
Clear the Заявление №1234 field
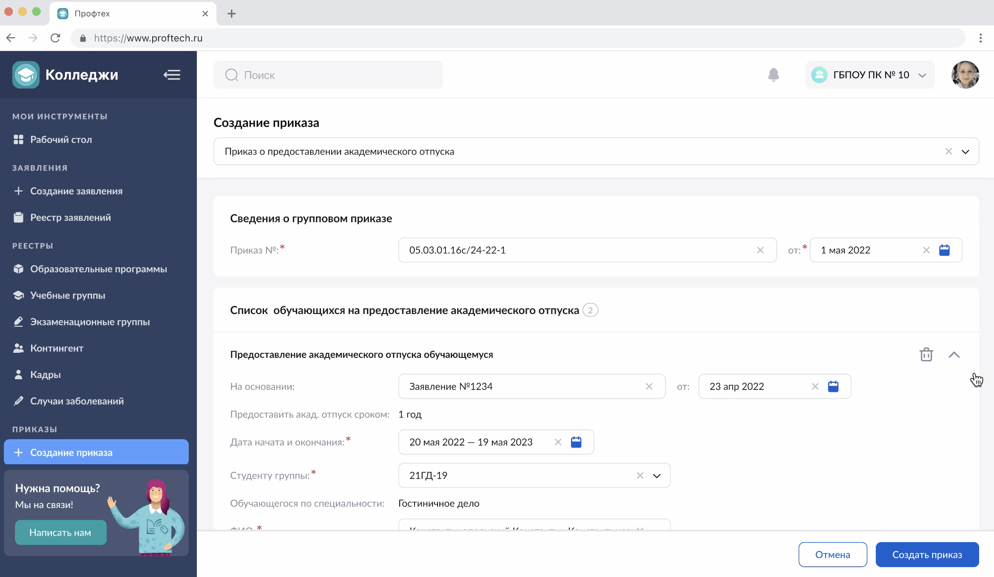[649, 386]
